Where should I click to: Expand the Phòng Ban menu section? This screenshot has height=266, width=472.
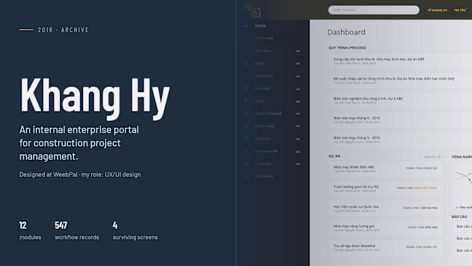298,76
